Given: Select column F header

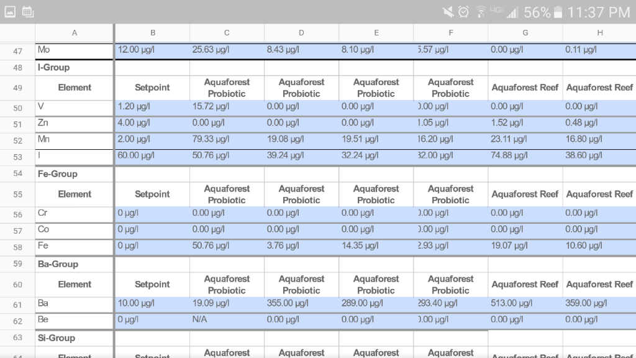Looking at the screenshot, I should [x=451, y=33].
